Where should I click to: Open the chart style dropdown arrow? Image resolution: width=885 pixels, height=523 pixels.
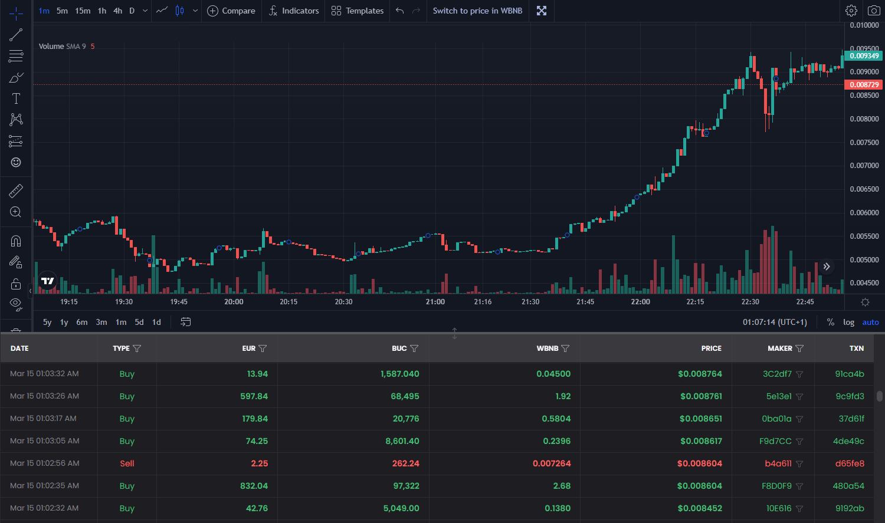click(x=195, y=11)
